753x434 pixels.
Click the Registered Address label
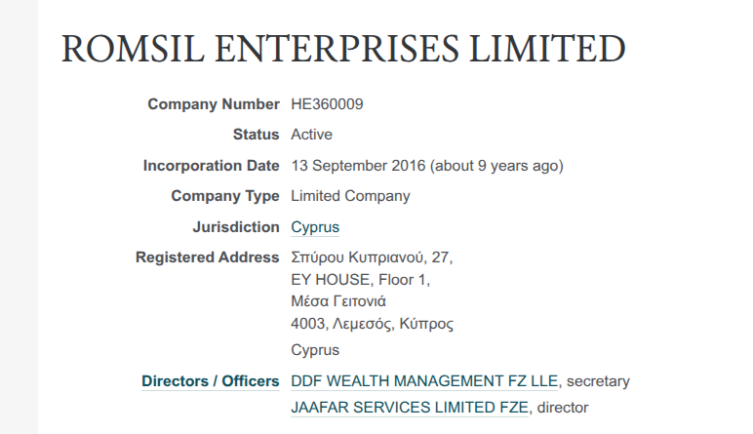[x=207, y=257]
